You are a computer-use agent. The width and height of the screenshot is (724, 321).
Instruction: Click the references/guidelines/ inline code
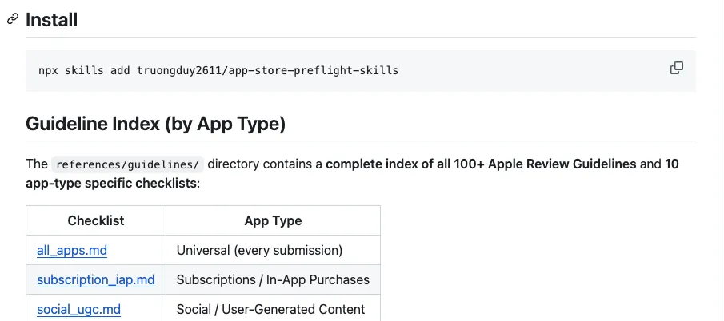point(127,164)
